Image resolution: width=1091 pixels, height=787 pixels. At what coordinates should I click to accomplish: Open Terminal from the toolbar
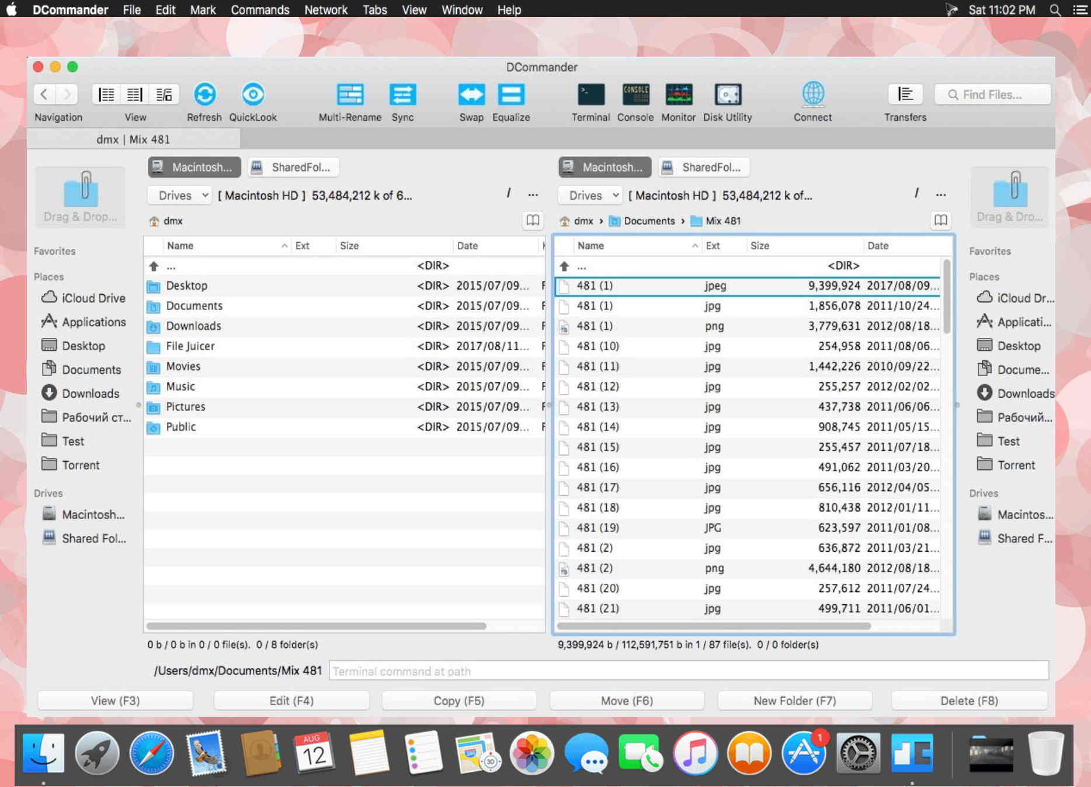click(591, 95)
